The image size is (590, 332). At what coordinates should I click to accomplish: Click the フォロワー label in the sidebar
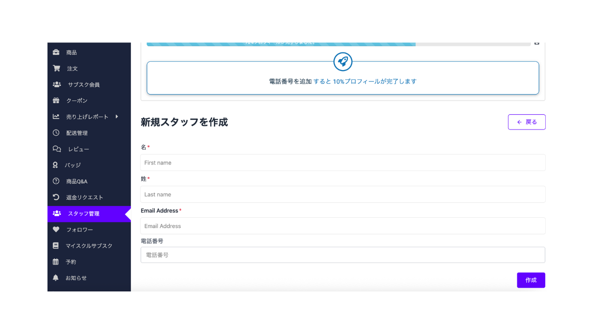click(80, 230)
